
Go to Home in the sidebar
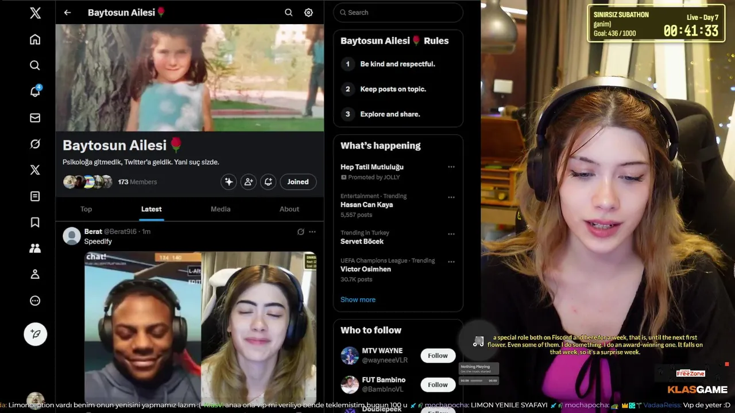35,39
